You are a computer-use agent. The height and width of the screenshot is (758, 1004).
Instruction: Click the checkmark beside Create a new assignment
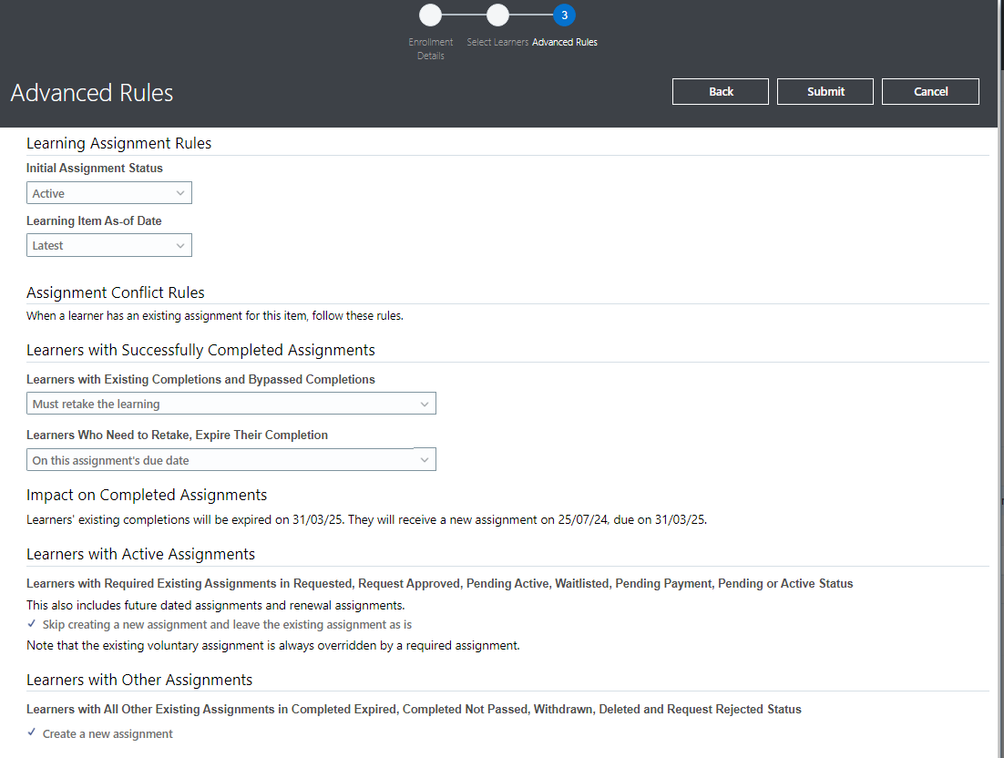31,732
